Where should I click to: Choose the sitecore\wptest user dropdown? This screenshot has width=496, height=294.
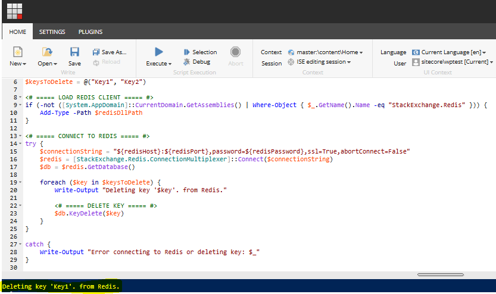coord(452,62)
